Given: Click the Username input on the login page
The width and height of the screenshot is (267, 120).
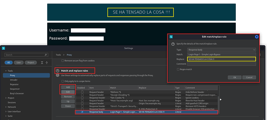Looking at the screenshot, I should point(88,30).
